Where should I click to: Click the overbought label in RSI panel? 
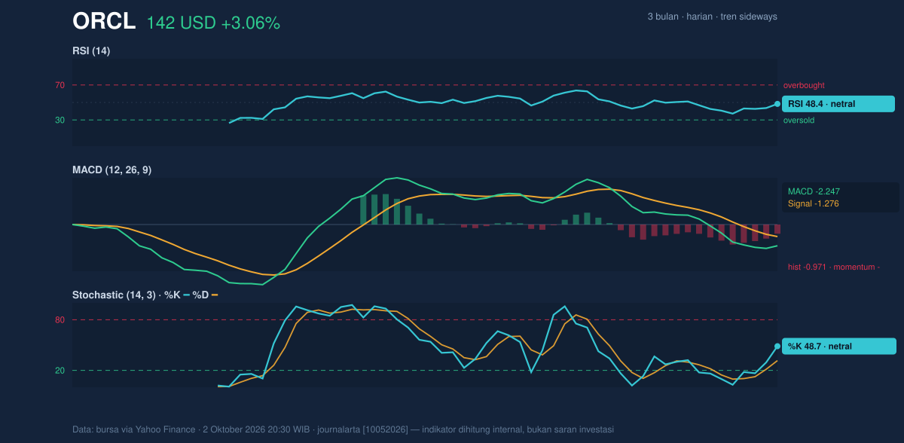tap(804, 85)
